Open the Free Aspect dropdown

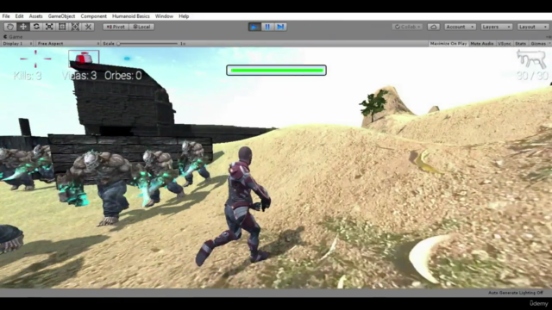coord(68,44)
